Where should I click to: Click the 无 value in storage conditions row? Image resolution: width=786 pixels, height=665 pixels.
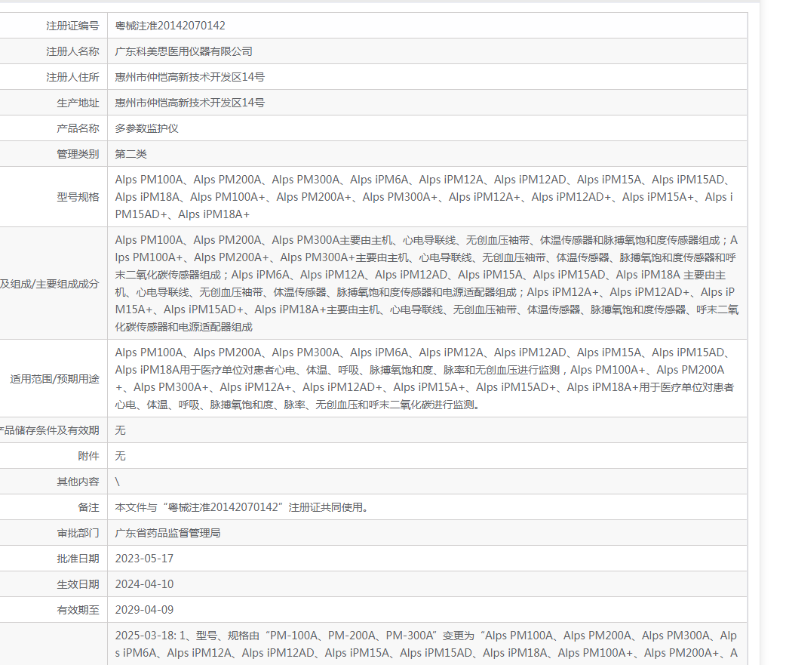click(120, 429)
